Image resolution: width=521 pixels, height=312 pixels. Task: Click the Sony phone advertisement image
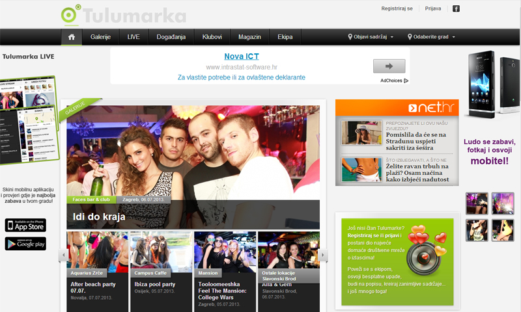493,84
